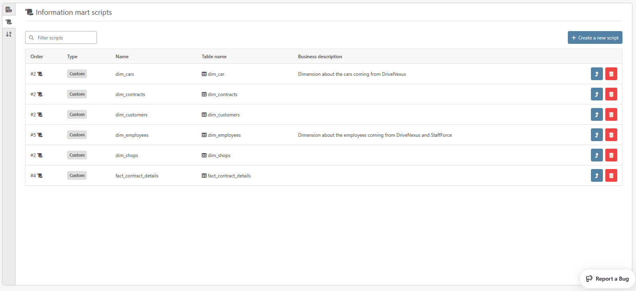Image resolution: width=636 pixels, height=291 pixels.
Task: Click the fact_contract_details table name
Action: pos(229,176)
